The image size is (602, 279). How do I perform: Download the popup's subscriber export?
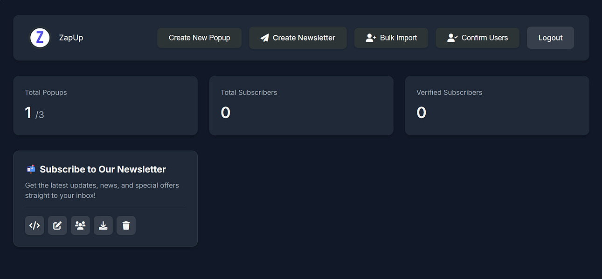103,226
